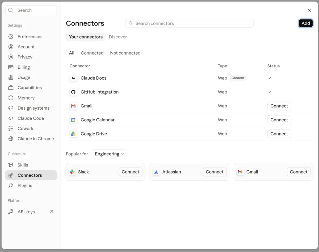Click the Connectors page heading
The image size is (319, 252).
[85, 23]
